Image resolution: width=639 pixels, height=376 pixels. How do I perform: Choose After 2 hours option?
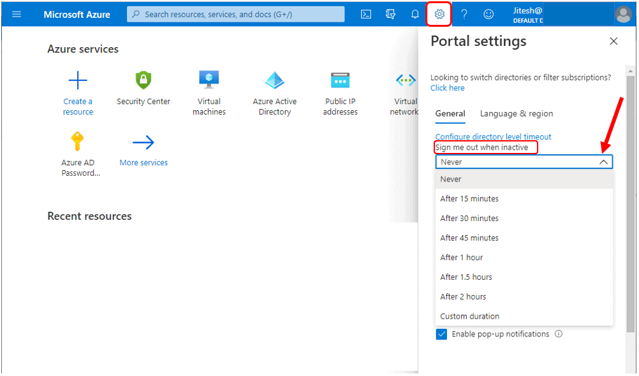[x=524, y=296]
